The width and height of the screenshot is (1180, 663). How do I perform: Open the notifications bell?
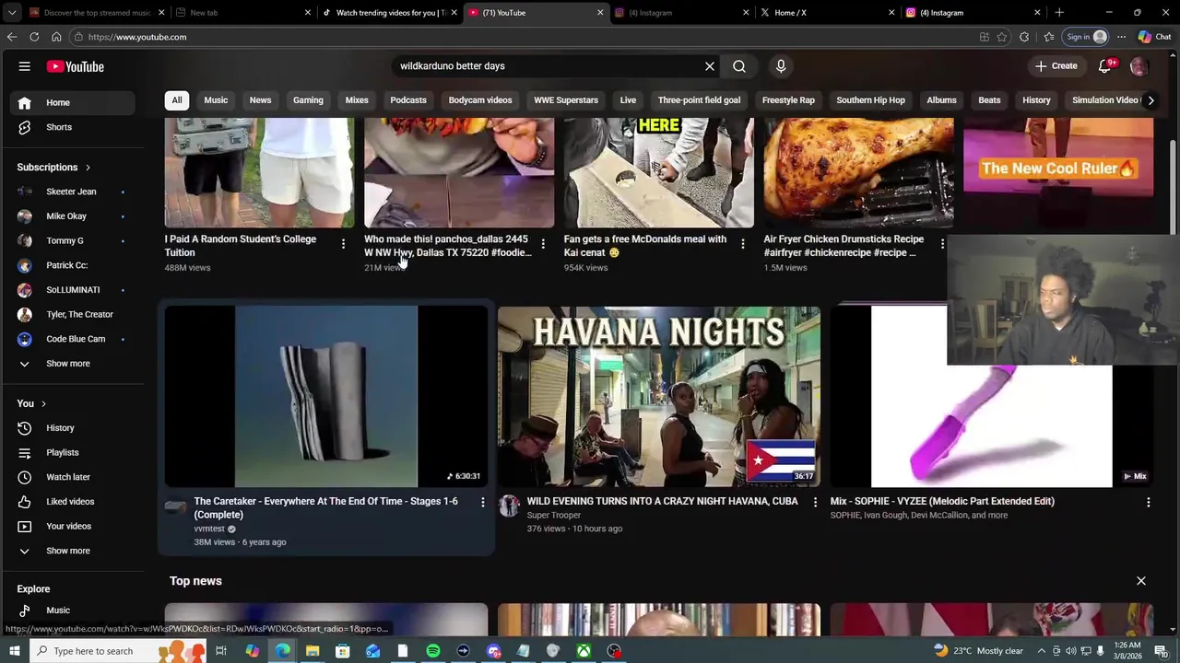coord(1105,66)
